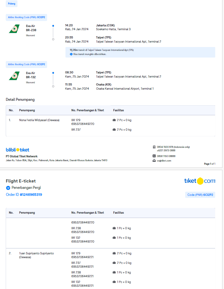
Task: Click the Eva Air logo for flight BR-238
Action: tap(14, 29)
